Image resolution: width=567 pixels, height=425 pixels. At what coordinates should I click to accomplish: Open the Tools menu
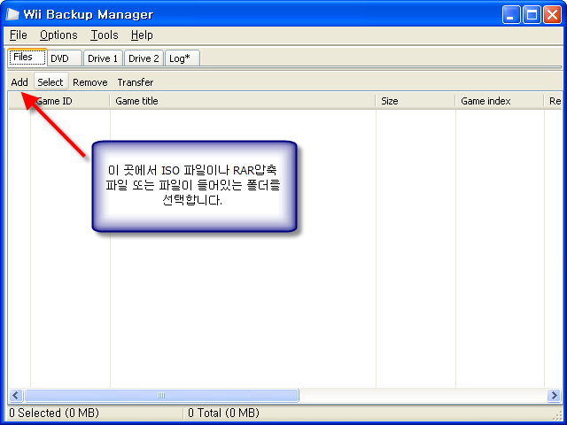pyautogui.click(x=105, y=35)
